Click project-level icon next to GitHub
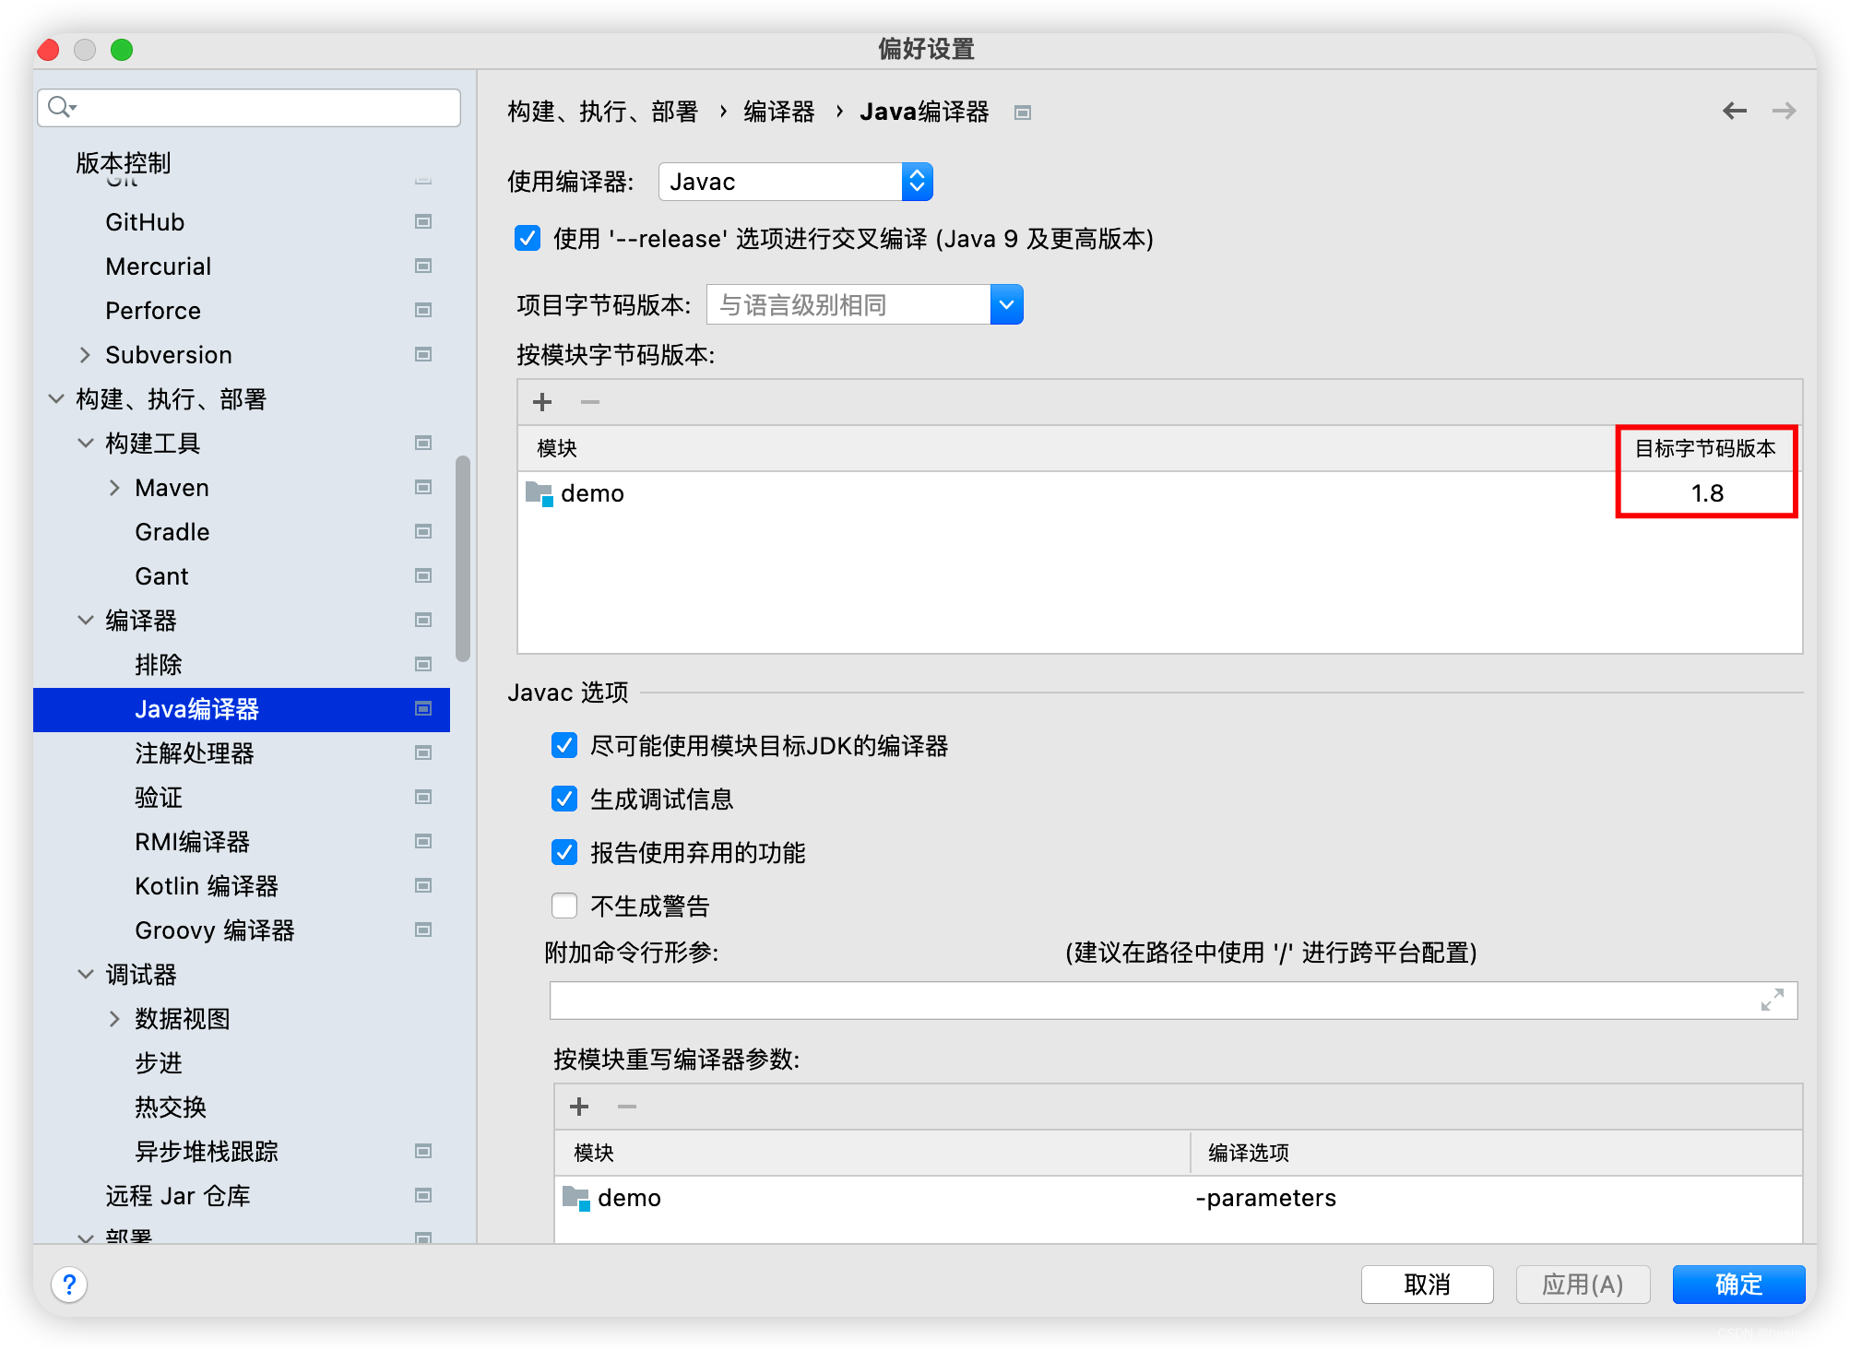This screenshot has width=1850, height=1350. coord(423,222)
